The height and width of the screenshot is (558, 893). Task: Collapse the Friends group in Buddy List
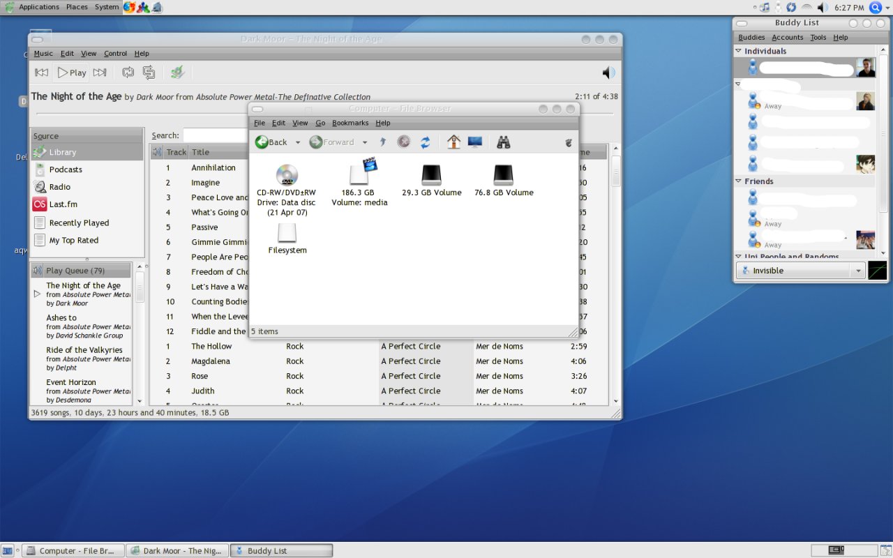[x=739, y=181]
